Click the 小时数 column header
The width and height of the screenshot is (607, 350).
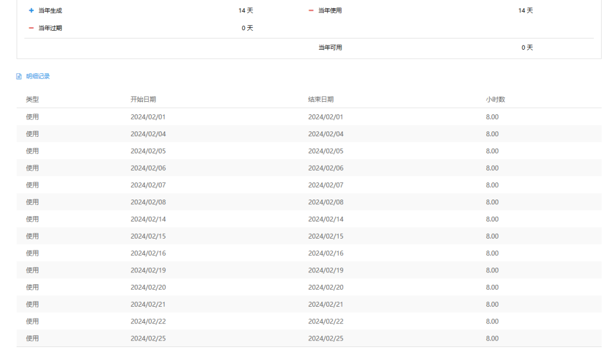[495, 99]
